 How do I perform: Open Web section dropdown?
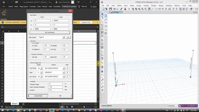63,72
